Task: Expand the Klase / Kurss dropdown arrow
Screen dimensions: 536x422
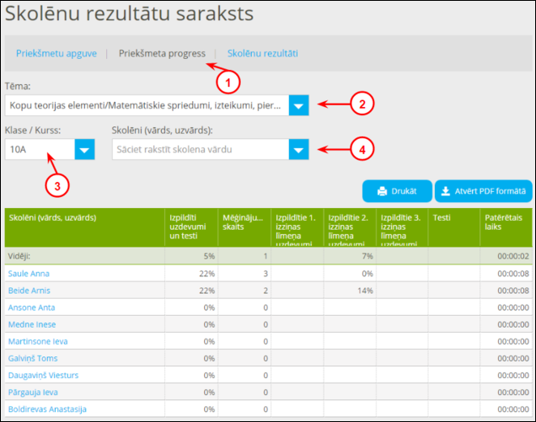Action: click(84, 149)
